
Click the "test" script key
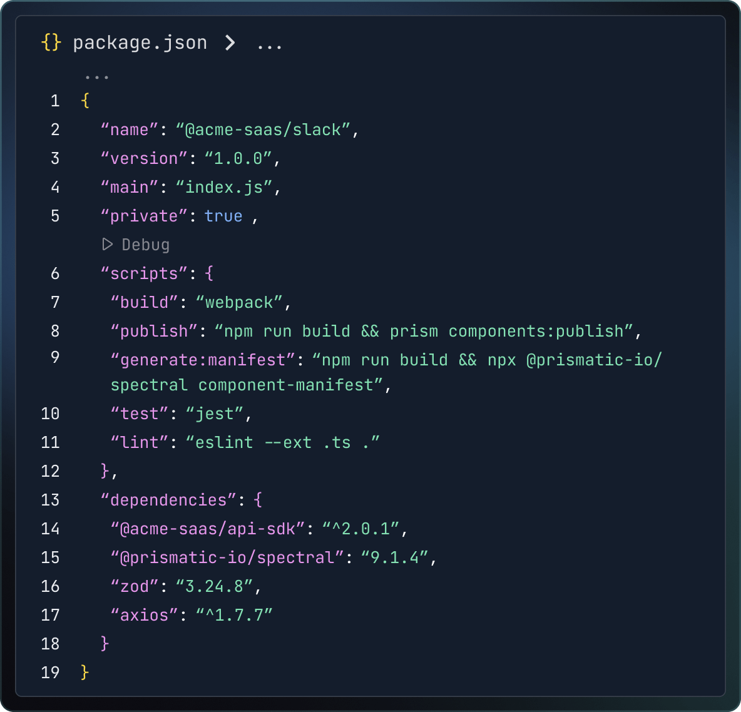(139, 414)
